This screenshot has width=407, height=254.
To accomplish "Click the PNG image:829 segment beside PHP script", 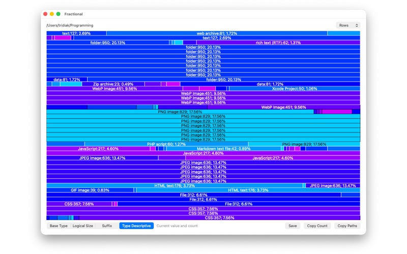I will click(304, 144).
